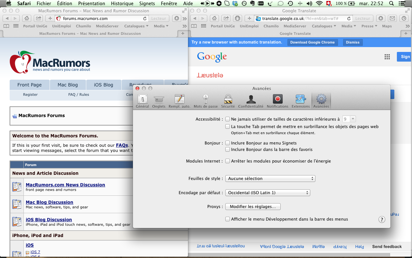Dismiss the Chrome translation banner
Viewport: 412px width, 258px height.
353,42
